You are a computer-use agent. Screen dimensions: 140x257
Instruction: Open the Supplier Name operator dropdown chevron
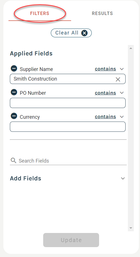click(x=122, y=69)
